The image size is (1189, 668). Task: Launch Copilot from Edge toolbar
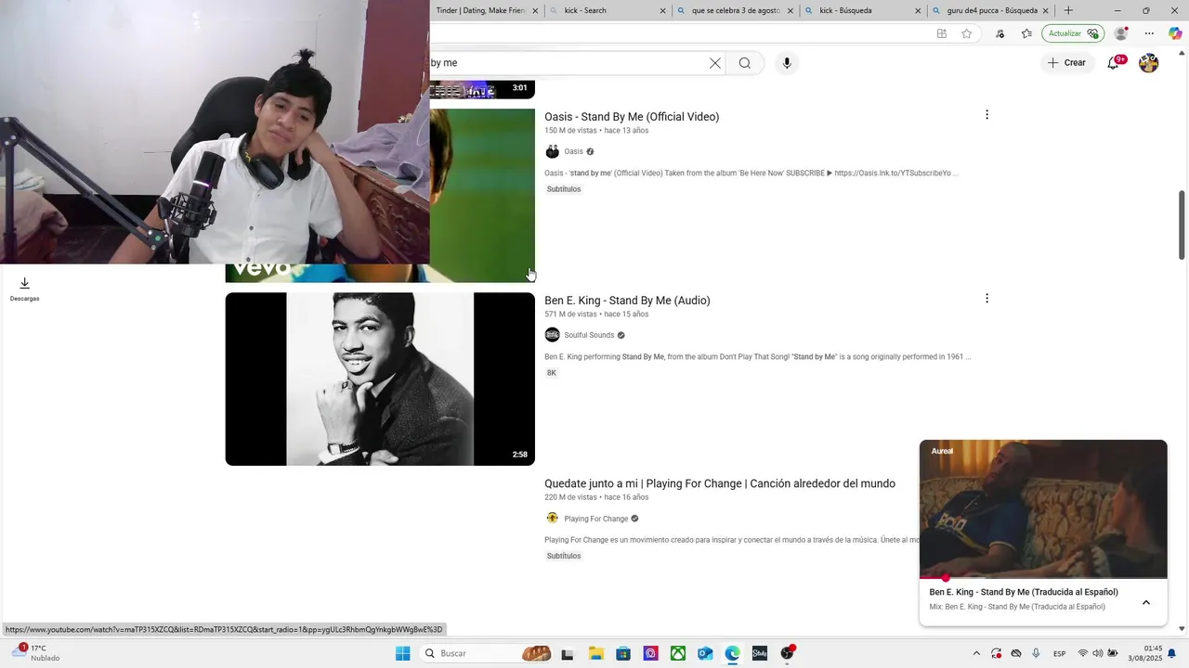click(1175, 33)
